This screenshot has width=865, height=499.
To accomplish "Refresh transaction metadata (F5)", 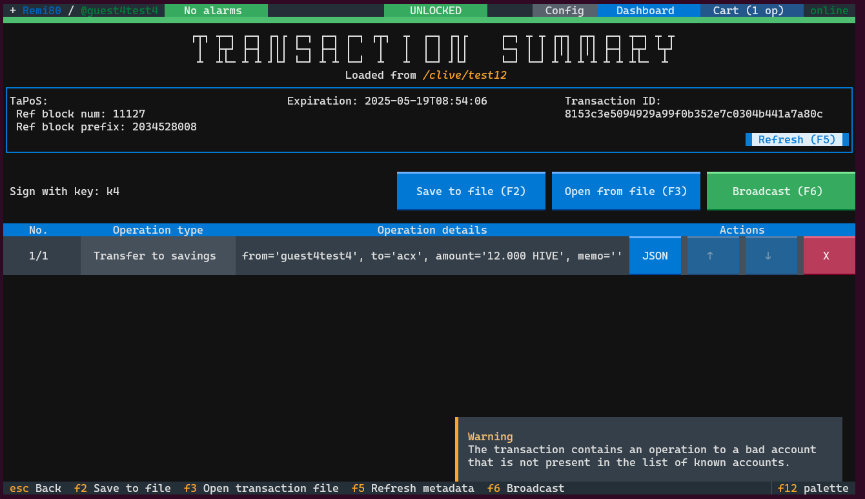I will (797, 139).
